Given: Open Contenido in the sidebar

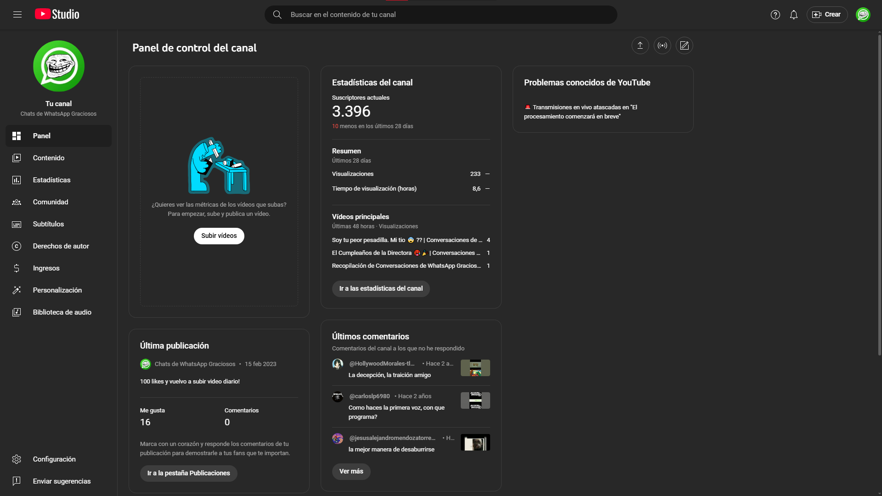Looking at the screenshot, I should click(58, 158).
